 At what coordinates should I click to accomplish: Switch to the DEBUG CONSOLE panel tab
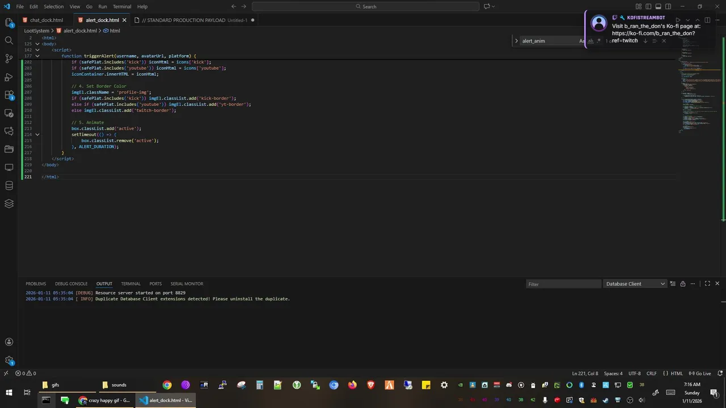[71, 283]
